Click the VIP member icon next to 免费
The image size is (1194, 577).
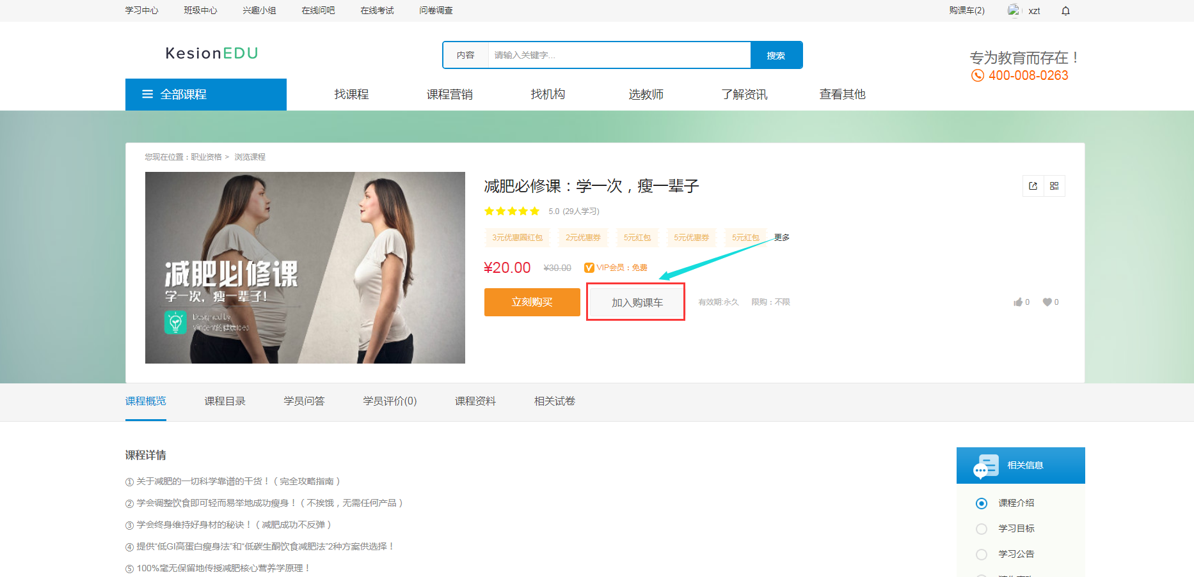(x=591, y=267)
